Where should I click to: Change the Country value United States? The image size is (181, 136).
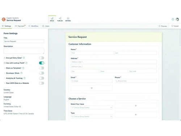[x=9, y=92]
